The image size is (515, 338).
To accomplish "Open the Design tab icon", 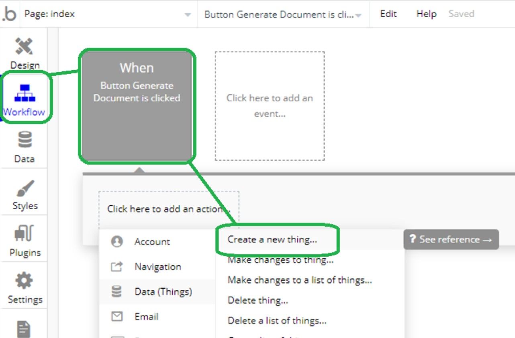I will pos(25,47).
